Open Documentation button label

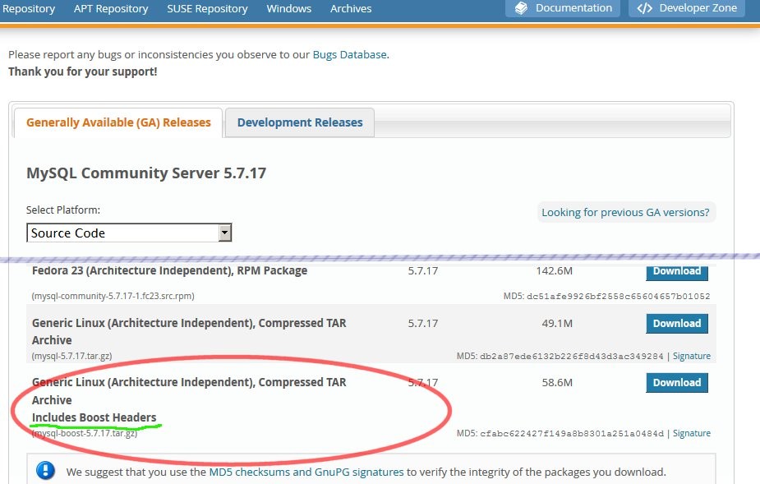coord(573,8)
